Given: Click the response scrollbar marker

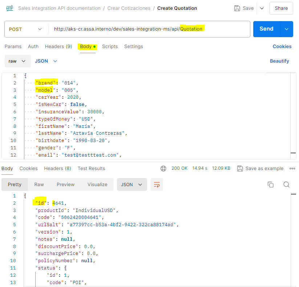Looking at the screenshot, I should click(x=294, y=194).
